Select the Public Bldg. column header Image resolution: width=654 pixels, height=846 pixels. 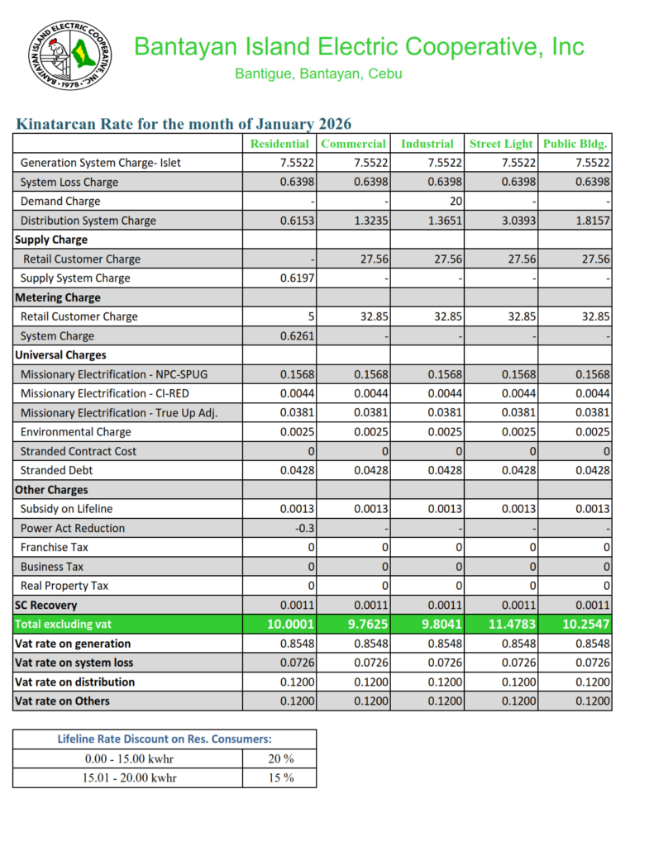click(x=575, y=144)
